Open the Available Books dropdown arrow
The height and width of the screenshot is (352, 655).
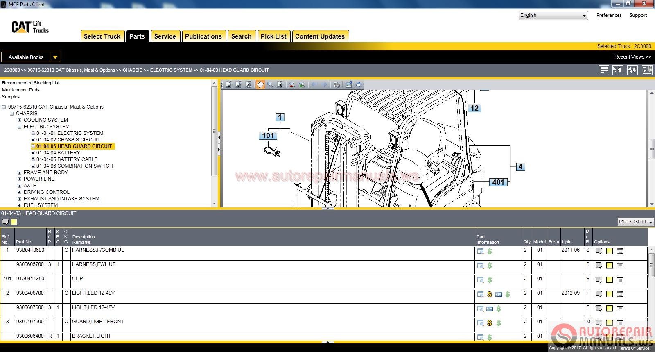click(55, 57)
